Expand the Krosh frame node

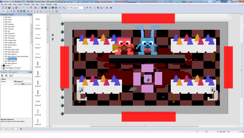(x=4, y=20)
